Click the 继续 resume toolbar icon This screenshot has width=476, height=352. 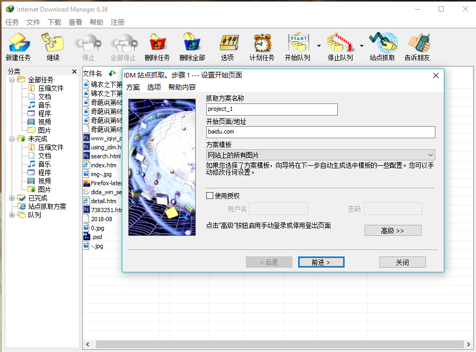(53, 46)
